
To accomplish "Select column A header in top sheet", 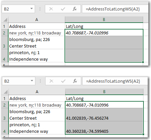I will tap(37, 20).
